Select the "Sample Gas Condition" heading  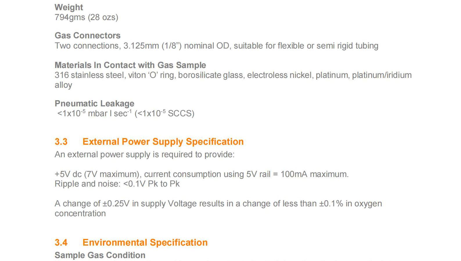coord(100,255)
